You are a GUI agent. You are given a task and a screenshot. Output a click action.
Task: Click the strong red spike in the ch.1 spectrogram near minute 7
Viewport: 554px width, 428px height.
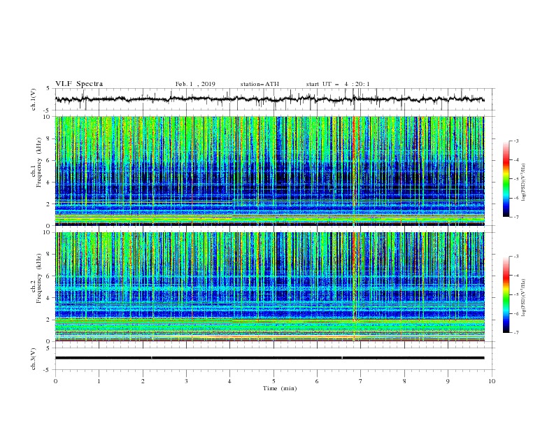pos(353,171)
